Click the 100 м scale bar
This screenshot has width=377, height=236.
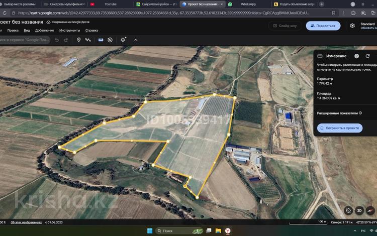pos(308,222)
